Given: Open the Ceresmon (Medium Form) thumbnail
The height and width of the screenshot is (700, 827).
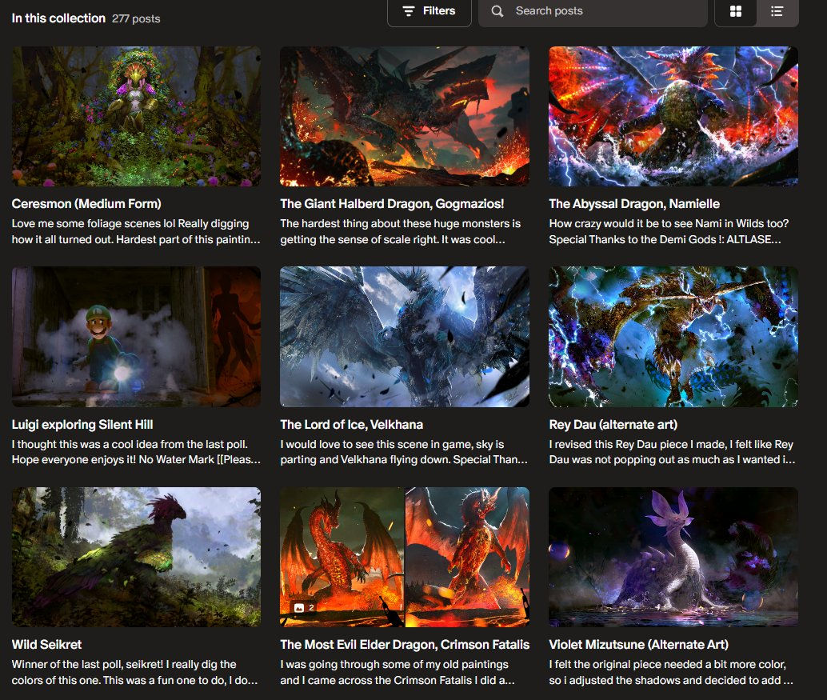Looking at the screenshot, I should [136, 116].
